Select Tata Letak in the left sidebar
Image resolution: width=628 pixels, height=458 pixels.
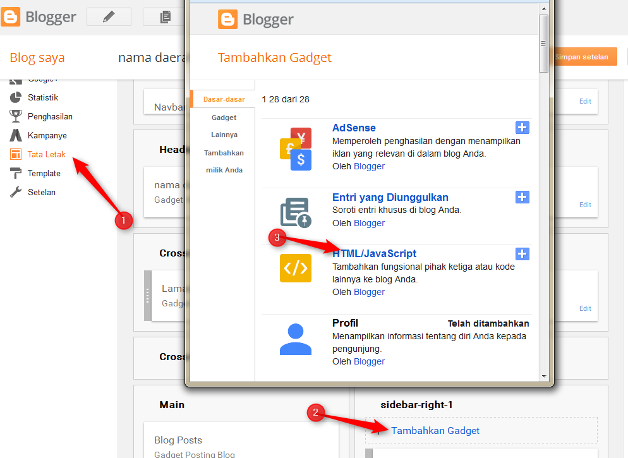(x=47, y=154)
